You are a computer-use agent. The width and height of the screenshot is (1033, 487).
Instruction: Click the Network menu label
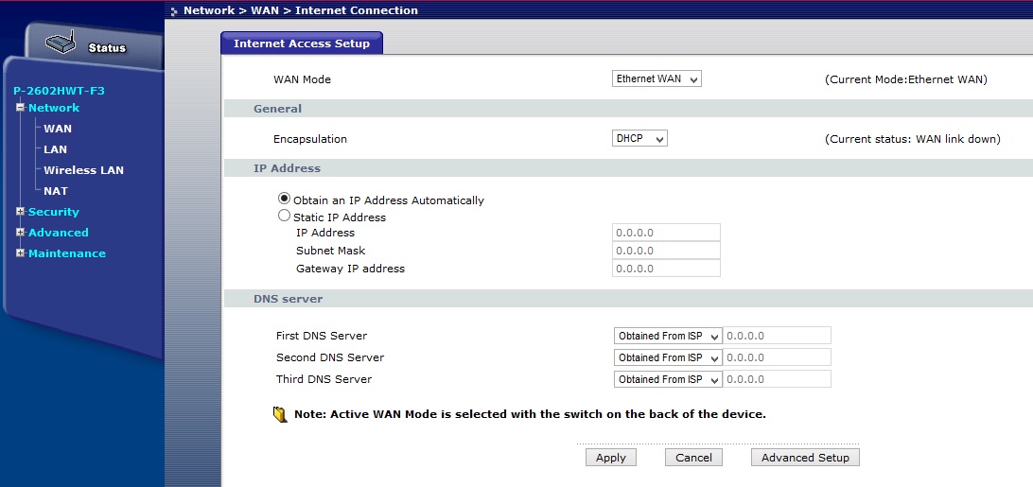click(54, 108)
